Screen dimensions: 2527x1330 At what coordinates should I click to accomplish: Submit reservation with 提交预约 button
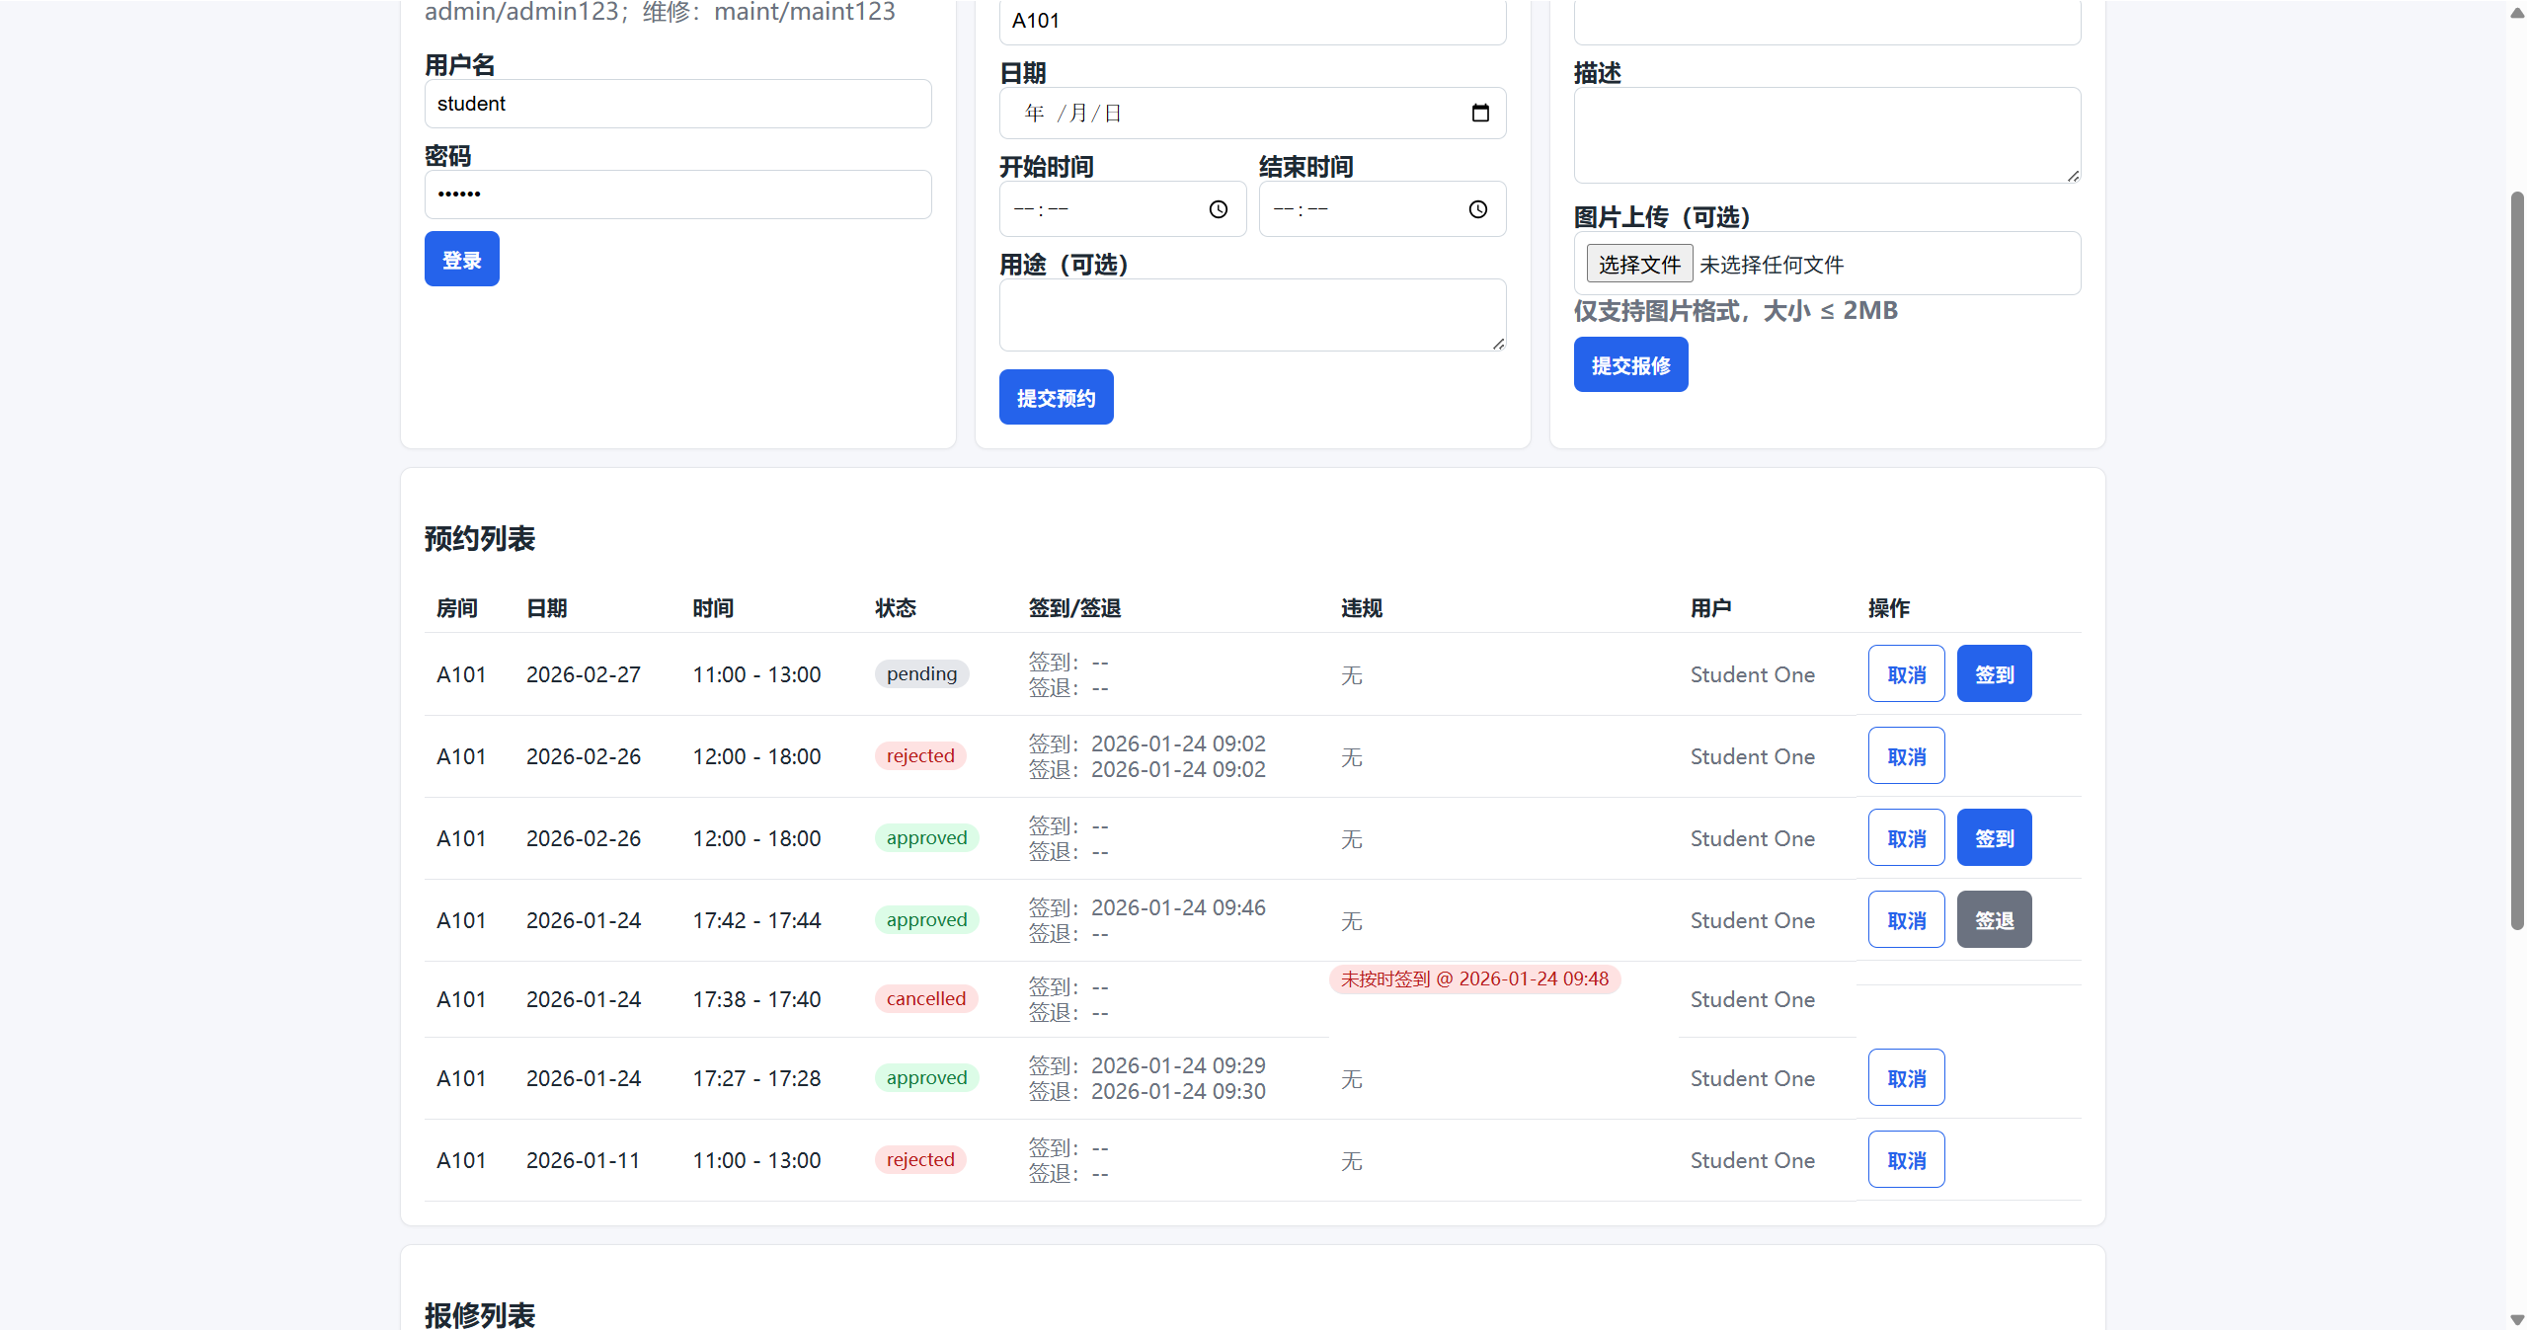1056,397
